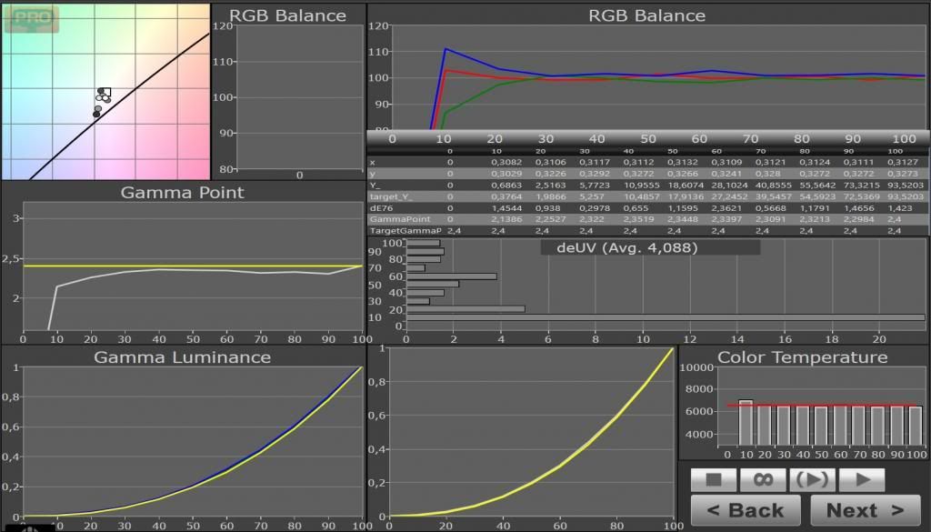Click the GammaPoint value 2,1386

click(506, 219)
